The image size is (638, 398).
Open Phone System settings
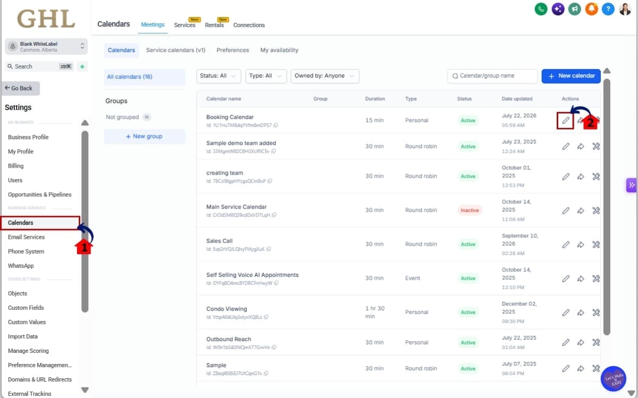(26, 252)
